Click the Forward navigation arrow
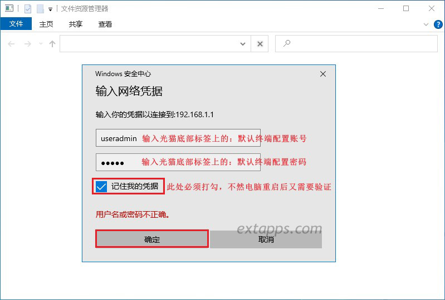Screen dimensions: 445x300 tap(28, 44)
